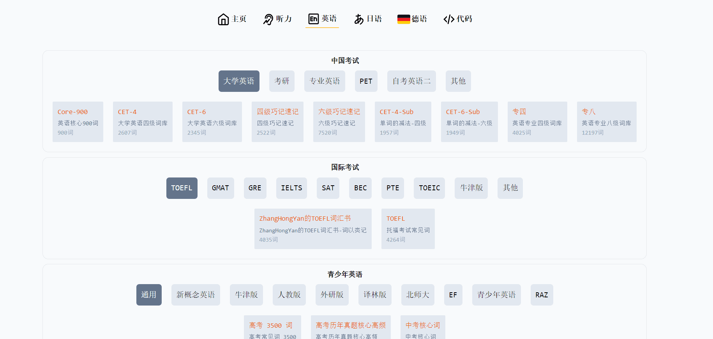This screenshot has width=713, height=339.
Task: Click the code brackets icon
Action: (x=449, y=19)
